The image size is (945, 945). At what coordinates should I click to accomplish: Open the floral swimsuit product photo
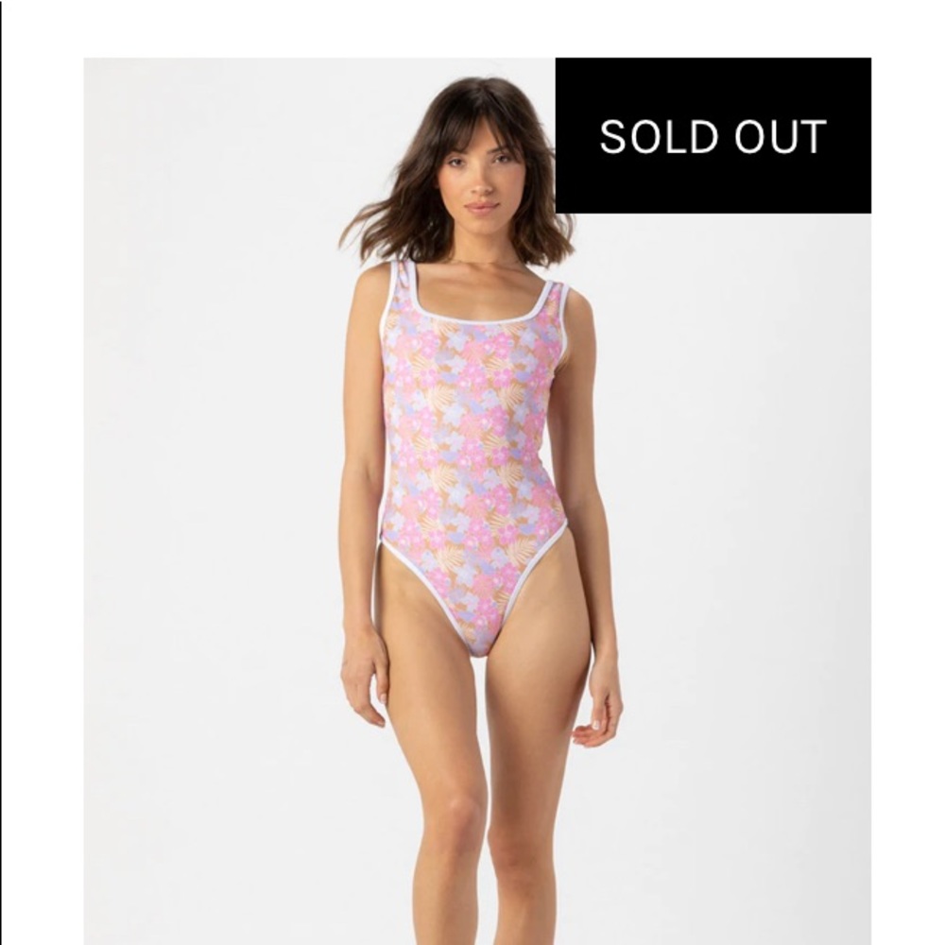coord(477,502)
